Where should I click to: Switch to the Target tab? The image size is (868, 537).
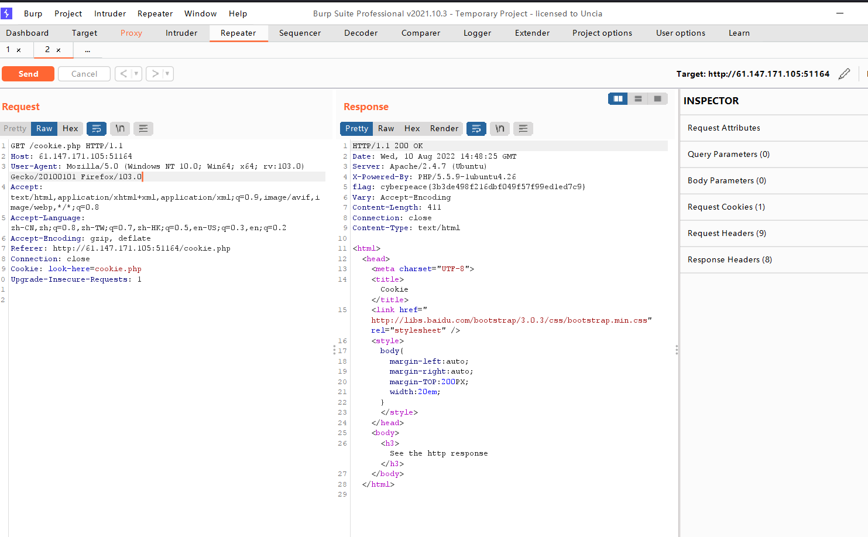85,33
